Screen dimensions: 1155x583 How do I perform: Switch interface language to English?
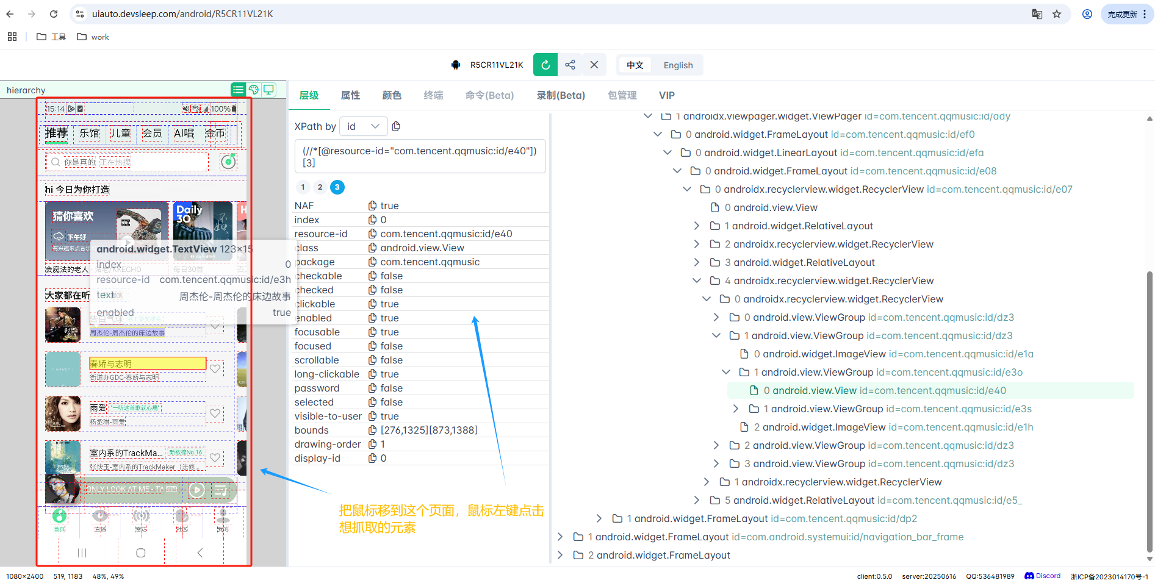[677, 65]
